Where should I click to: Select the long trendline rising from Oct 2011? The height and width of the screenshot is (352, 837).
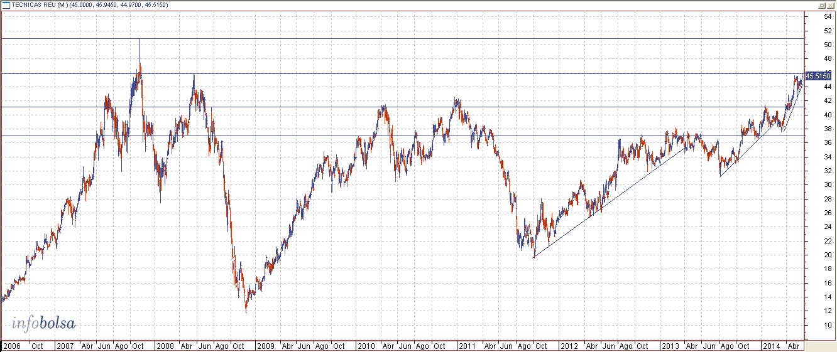610,202
